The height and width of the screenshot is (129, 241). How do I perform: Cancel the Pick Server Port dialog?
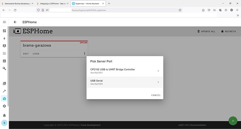pyautogui.click(x=156, y=95)
